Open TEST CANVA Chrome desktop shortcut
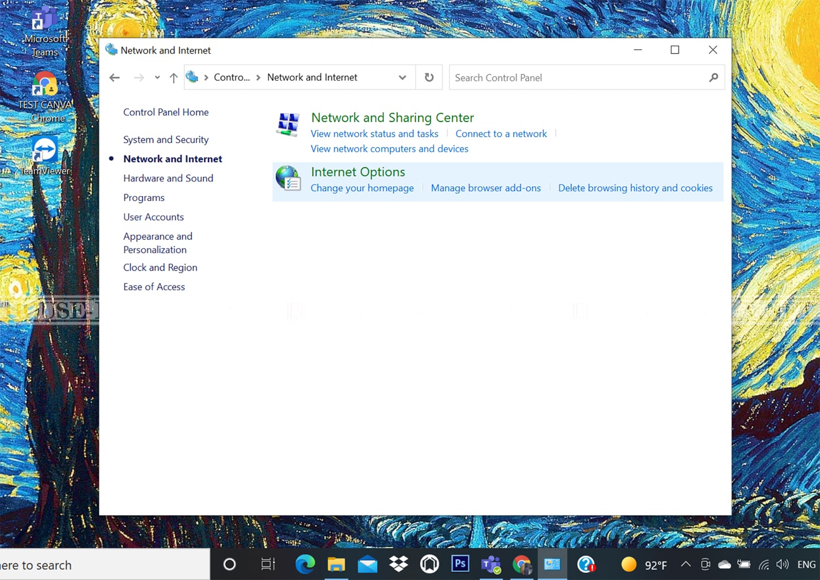The width and height of the screenshot is (820, 580). click(x=46, y=97)
